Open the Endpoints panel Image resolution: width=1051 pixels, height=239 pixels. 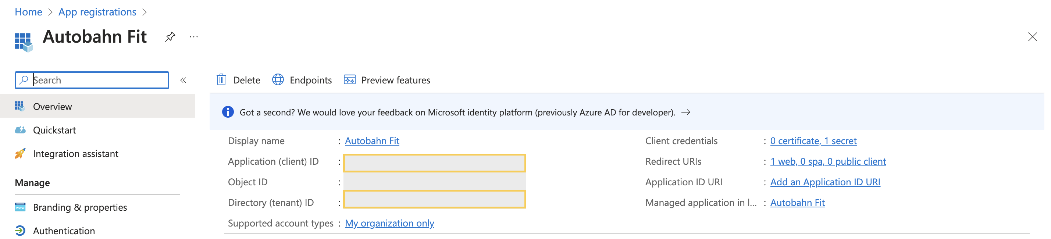(x=302, y=80)
